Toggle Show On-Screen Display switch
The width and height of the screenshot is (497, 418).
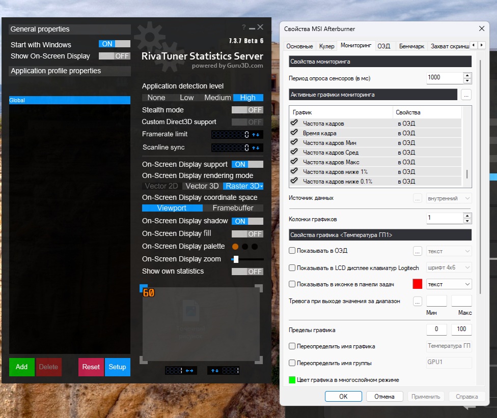(115, 56)
